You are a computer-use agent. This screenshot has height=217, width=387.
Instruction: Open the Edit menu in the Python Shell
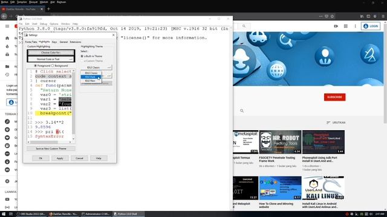coord(27,24)
